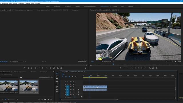Viewport: 183px width, 103px height.
Task: Switch to Цвет workspace tab
Action: point(122,6)
